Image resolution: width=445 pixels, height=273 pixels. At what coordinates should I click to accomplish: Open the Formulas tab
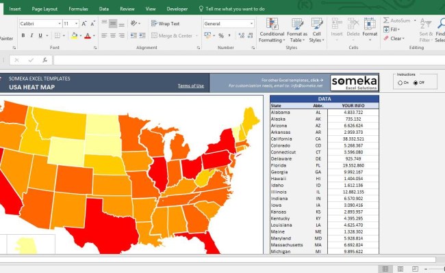[x=78, y=9]
